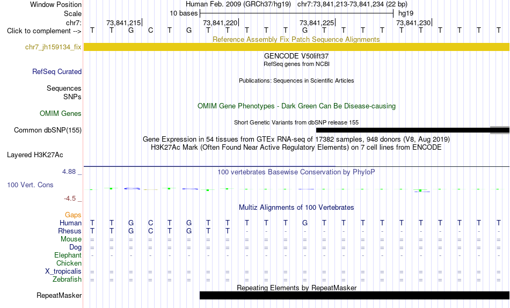The image size is (510, 308).
Task: Click the chr7_jh159134_fix yellow alignment bar
Action: click(x=296, y=47)
